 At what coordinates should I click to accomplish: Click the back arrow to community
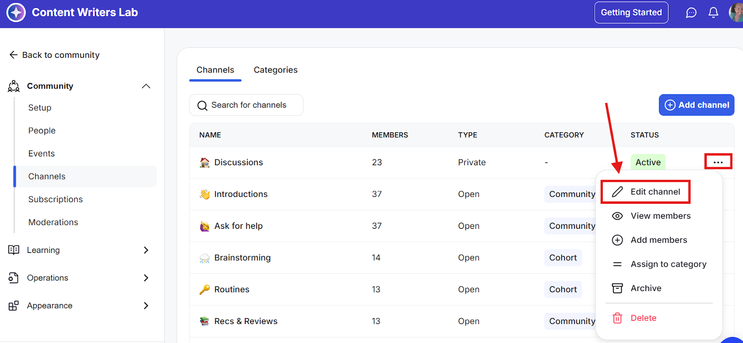[13, 55]
